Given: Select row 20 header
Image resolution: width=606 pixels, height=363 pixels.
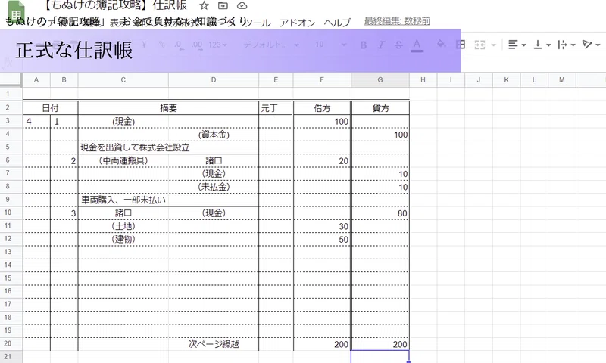Looking at the screenshot, I should 8,343.
